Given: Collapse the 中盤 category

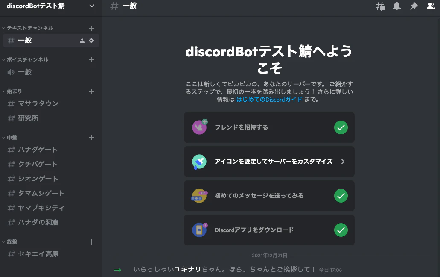Looking at the screenshot, I should 10,137.
